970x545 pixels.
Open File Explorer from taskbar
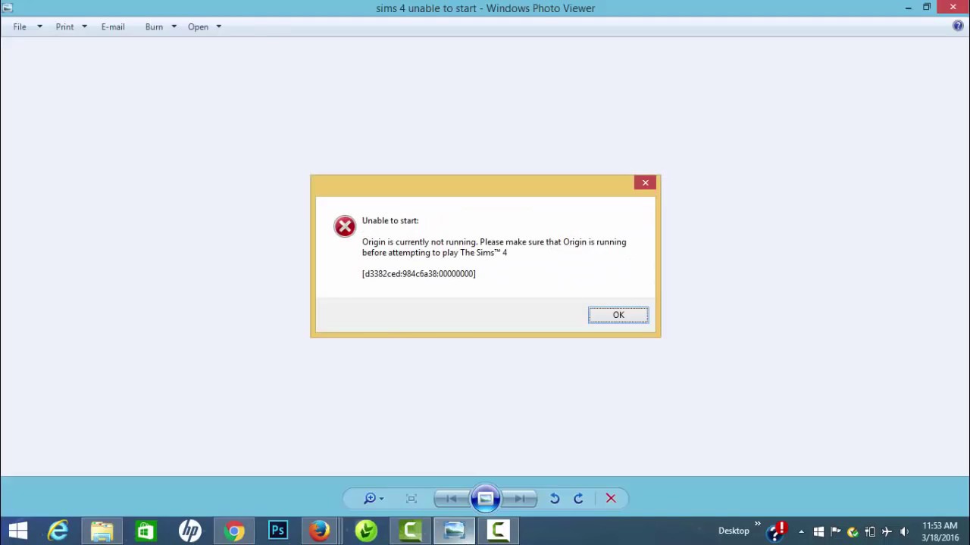tap(102, 531)
